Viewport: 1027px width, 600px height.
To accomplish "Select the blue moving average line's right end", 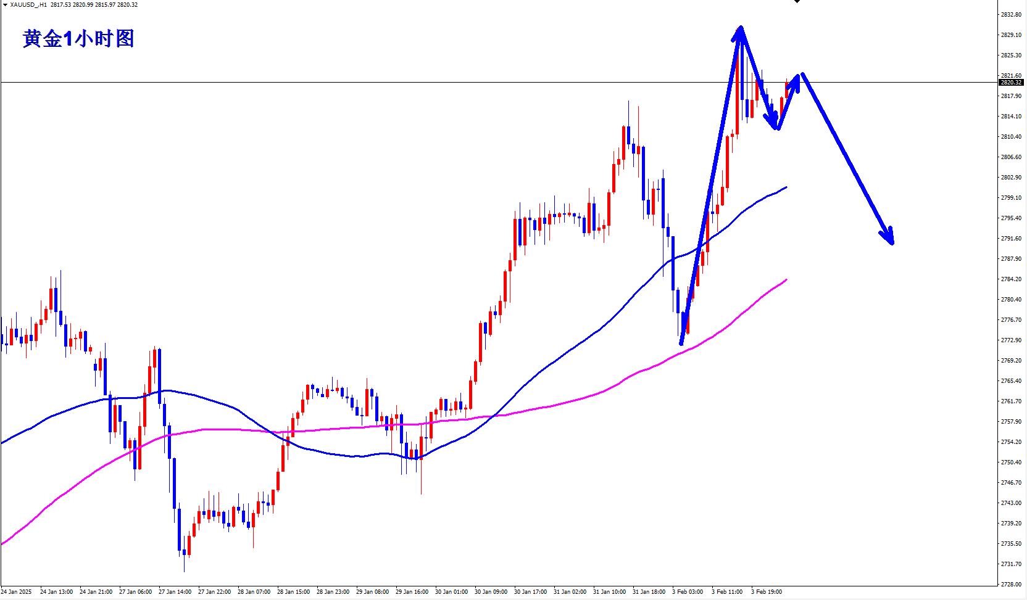I will pos(786,187).
